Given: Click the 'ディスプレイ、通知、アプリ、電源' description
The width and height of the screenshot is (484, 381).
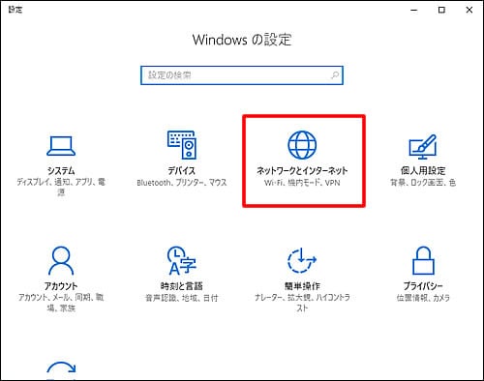Looking at the screenshot, I should click(61, 188).
